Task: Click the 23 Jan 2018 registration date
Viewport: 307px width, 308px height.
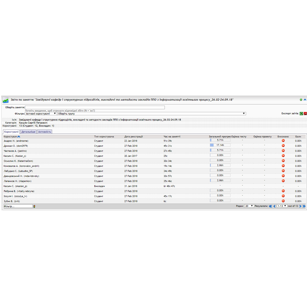Action: point(131,141)
